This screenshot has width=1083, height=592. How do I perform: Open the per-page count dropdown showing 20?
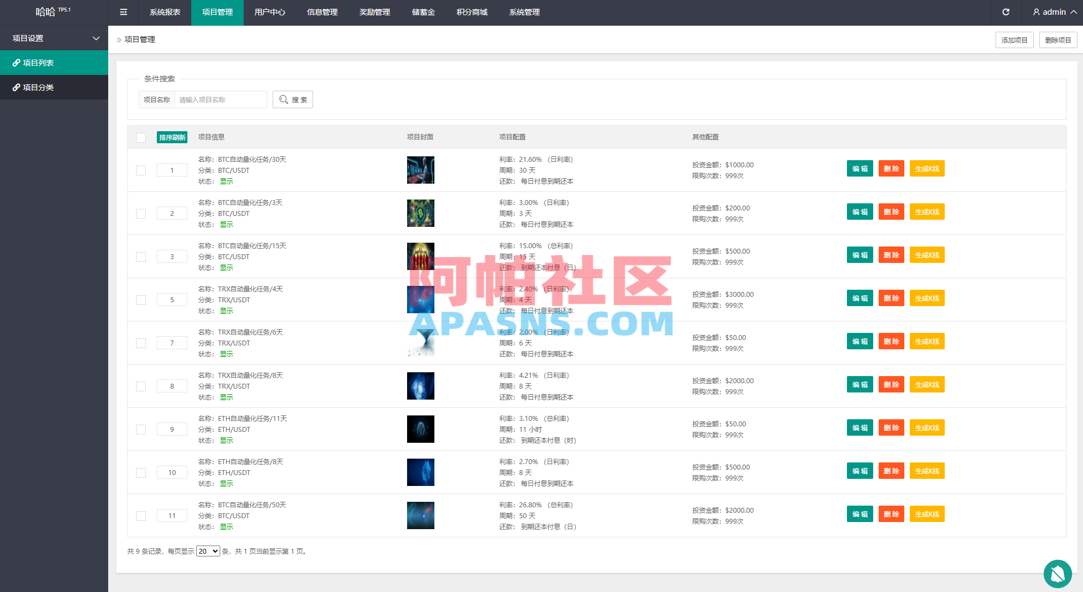pos(208,551)
